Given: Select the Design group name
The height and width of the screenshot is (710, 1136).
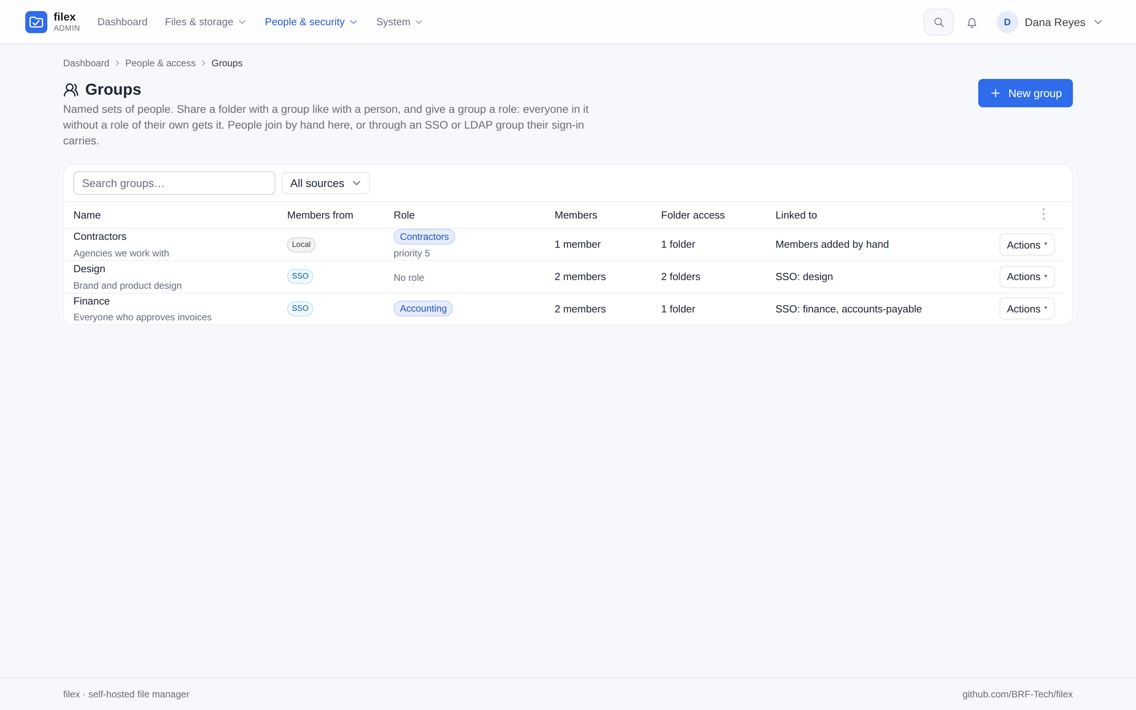Looking at the screenshot, I should click(x=89, y=269).
